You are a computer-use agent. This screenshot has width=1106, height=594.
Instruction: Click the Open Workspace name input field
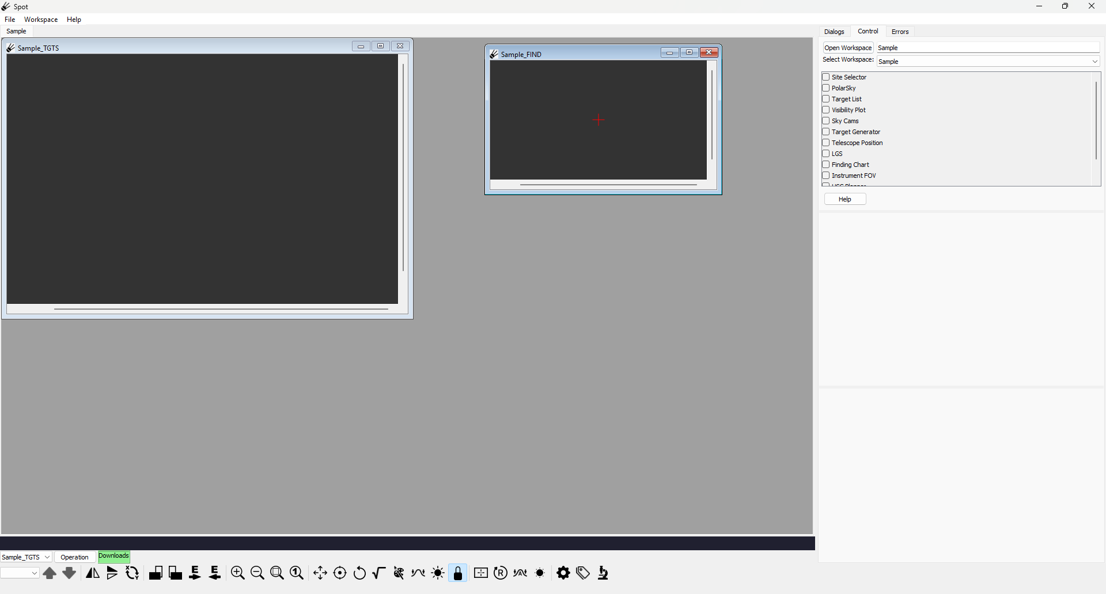pyautogui.click(x=988, y=48)
